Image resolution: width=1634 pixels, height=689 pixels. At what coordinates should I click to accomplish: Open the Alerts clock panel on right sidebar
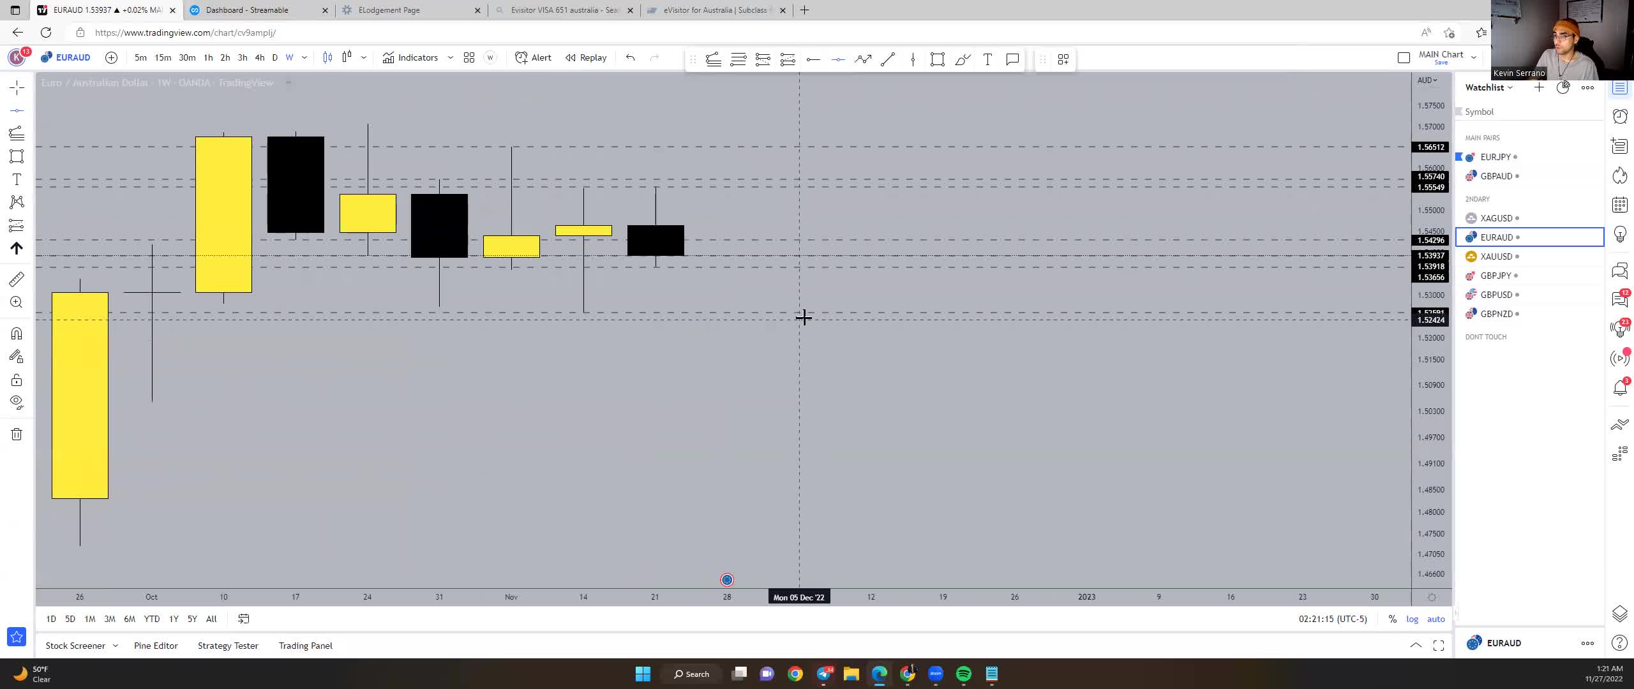[x=1620, y=116]
